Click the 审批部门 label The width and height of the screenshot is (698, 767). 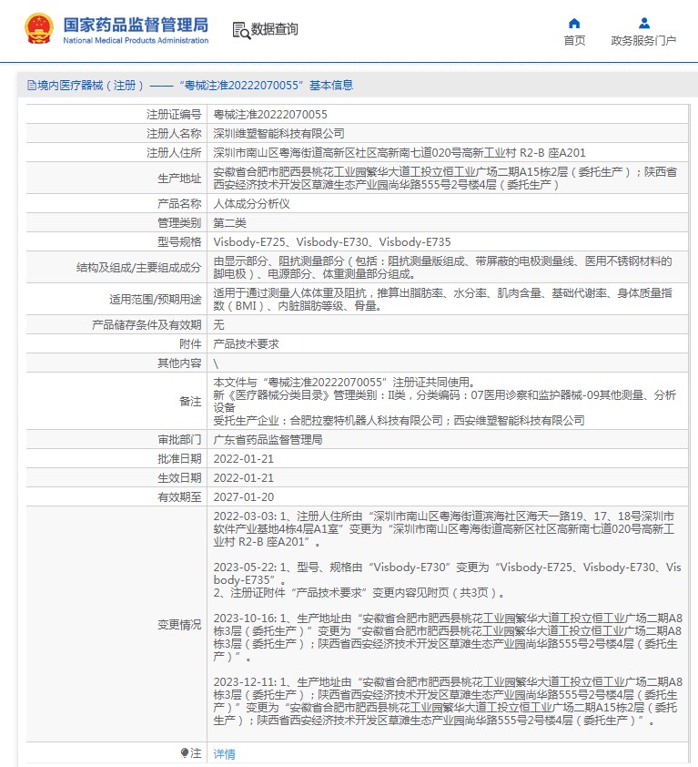[179, 439]
